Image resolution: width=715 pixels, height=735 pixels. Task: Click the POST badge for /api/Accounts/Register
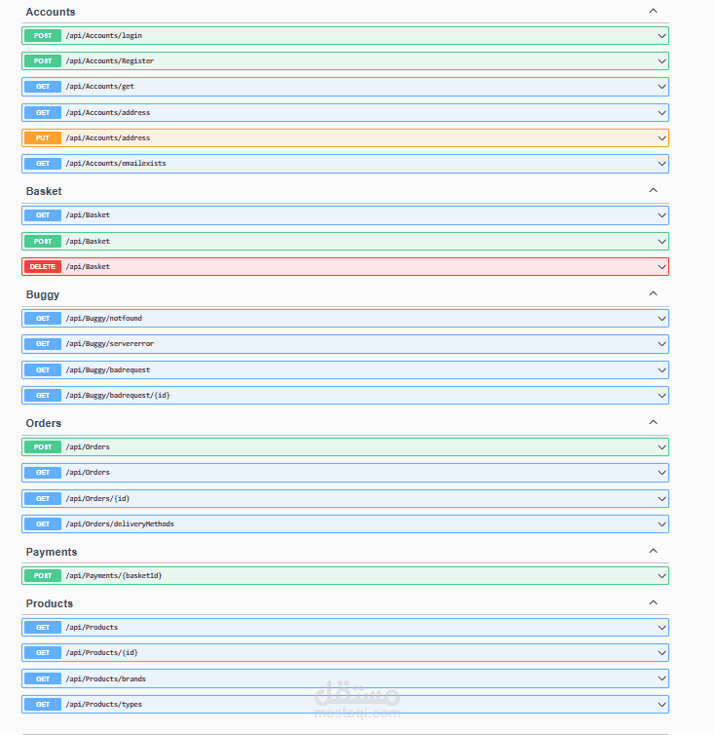tap(43, 61)
